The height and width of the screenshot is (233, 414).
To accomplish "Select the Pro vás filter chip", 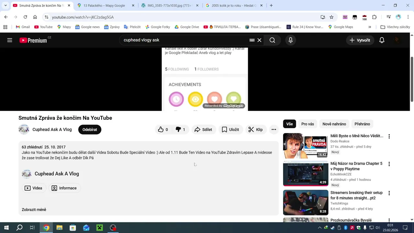I will tap(308, 124).
